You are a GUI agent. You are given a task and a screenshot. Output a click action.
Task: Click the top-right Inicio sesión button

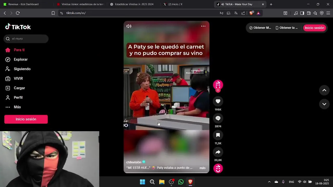[315, 28]
